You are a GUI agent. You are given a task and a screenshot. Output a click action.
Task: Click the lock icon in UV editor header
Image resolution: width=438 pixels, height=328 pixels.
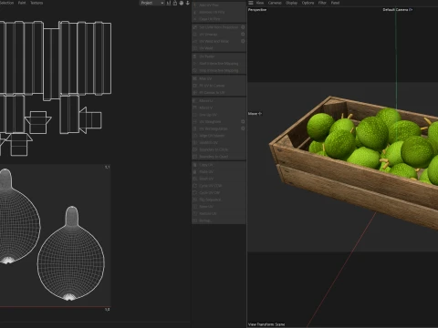pyautogui.click(x=175, y=3)
